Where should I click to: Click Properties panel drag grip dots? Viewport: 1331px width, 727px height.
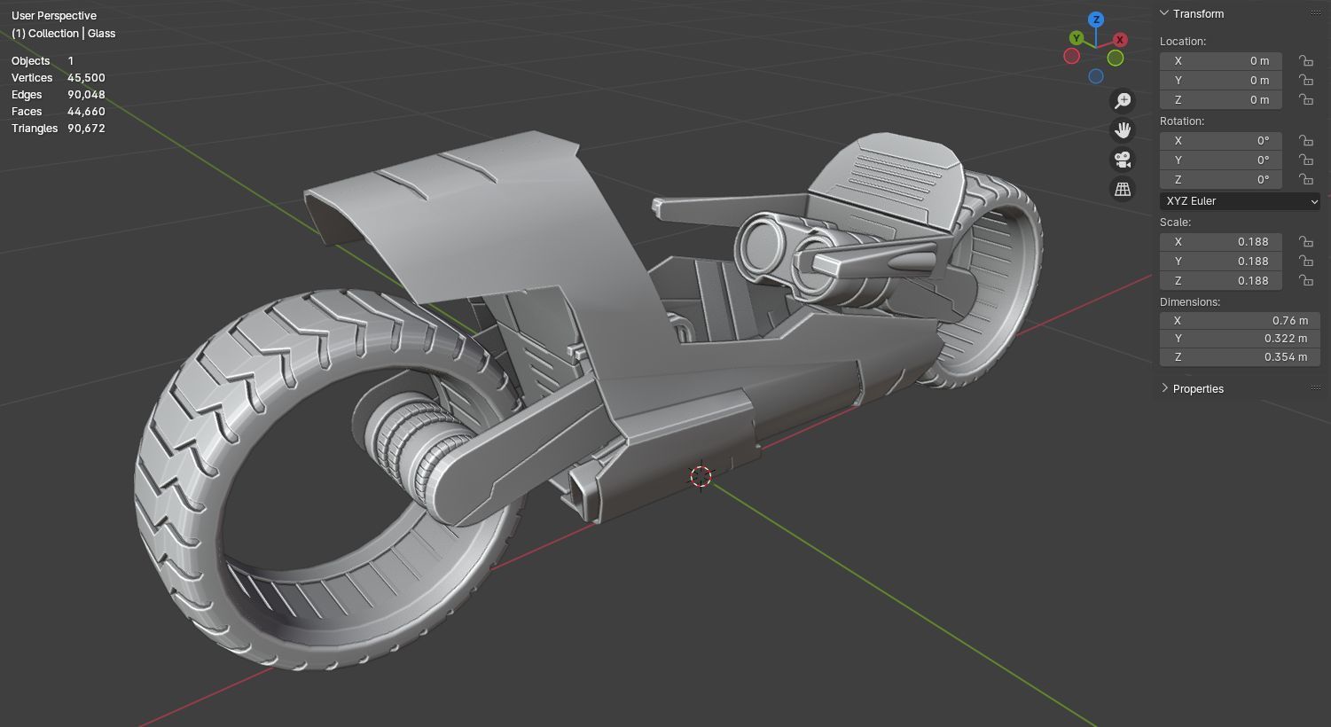pos(1315,387)
